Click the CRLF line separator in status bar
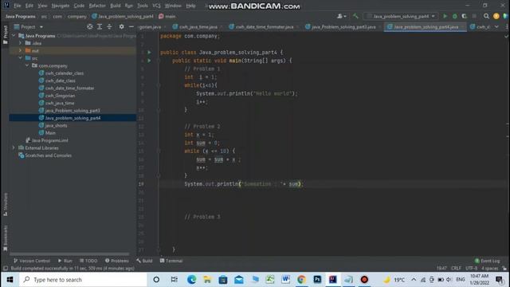The height and width of the screenshot is (287, 510). pos(456,268)
